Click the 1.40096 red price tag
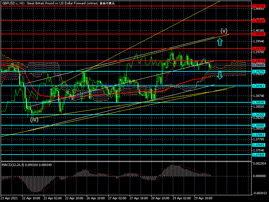The image size is (269, 202). point(259,34)
